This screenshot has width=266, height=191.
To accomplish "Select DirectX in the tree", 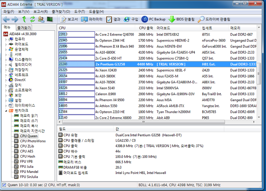I will [x=20, y=80].
